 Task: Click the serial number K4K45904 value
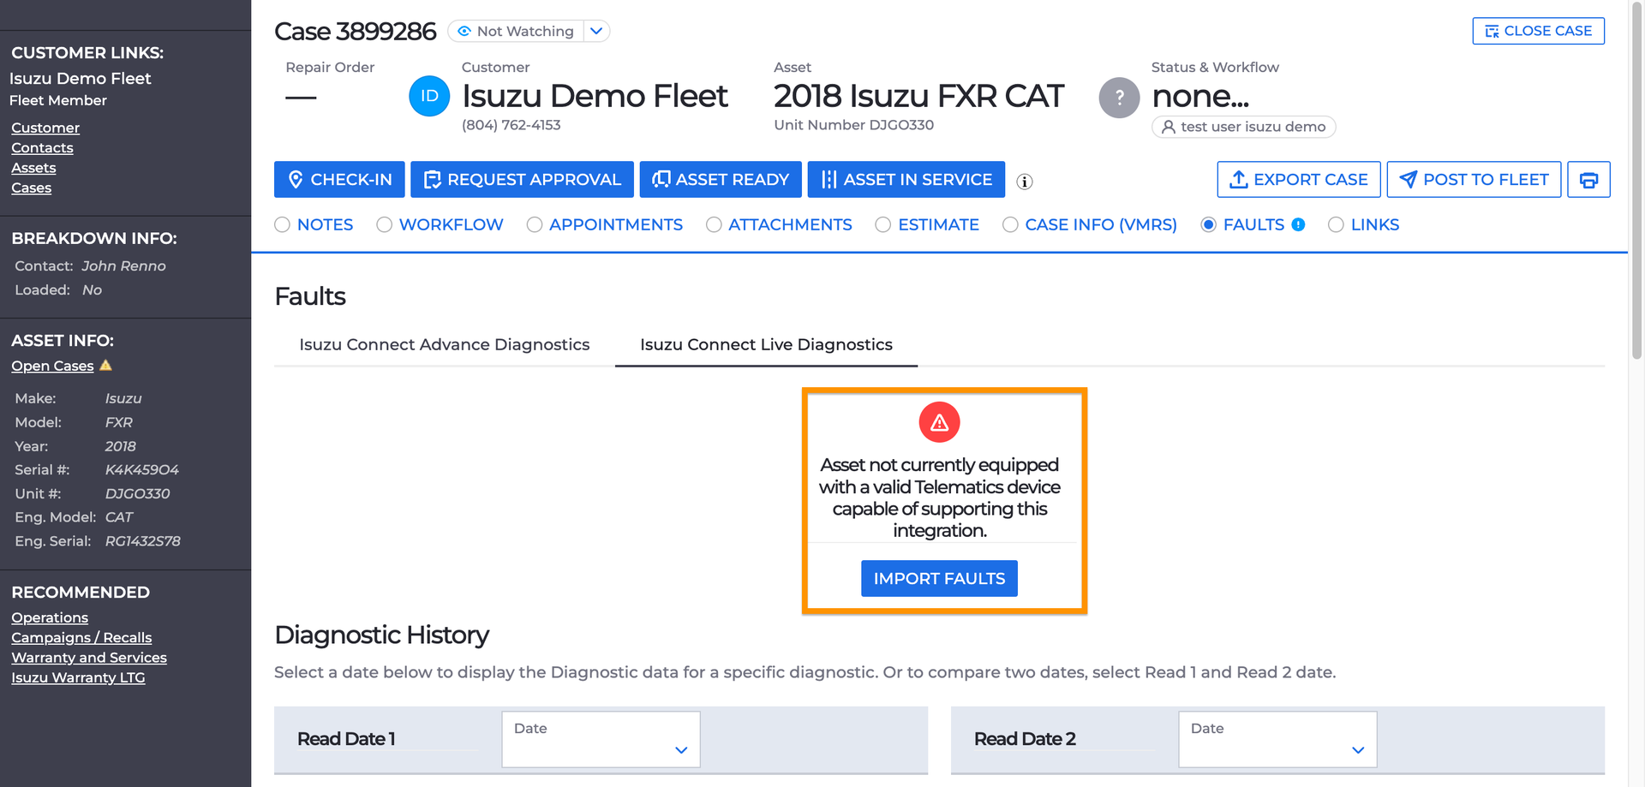coord(142,470)
